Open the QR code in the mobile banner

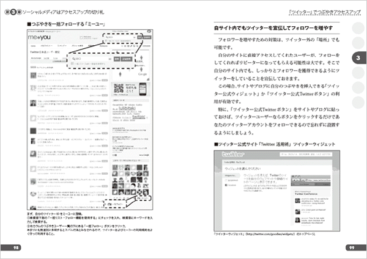[x=119, y=89]
